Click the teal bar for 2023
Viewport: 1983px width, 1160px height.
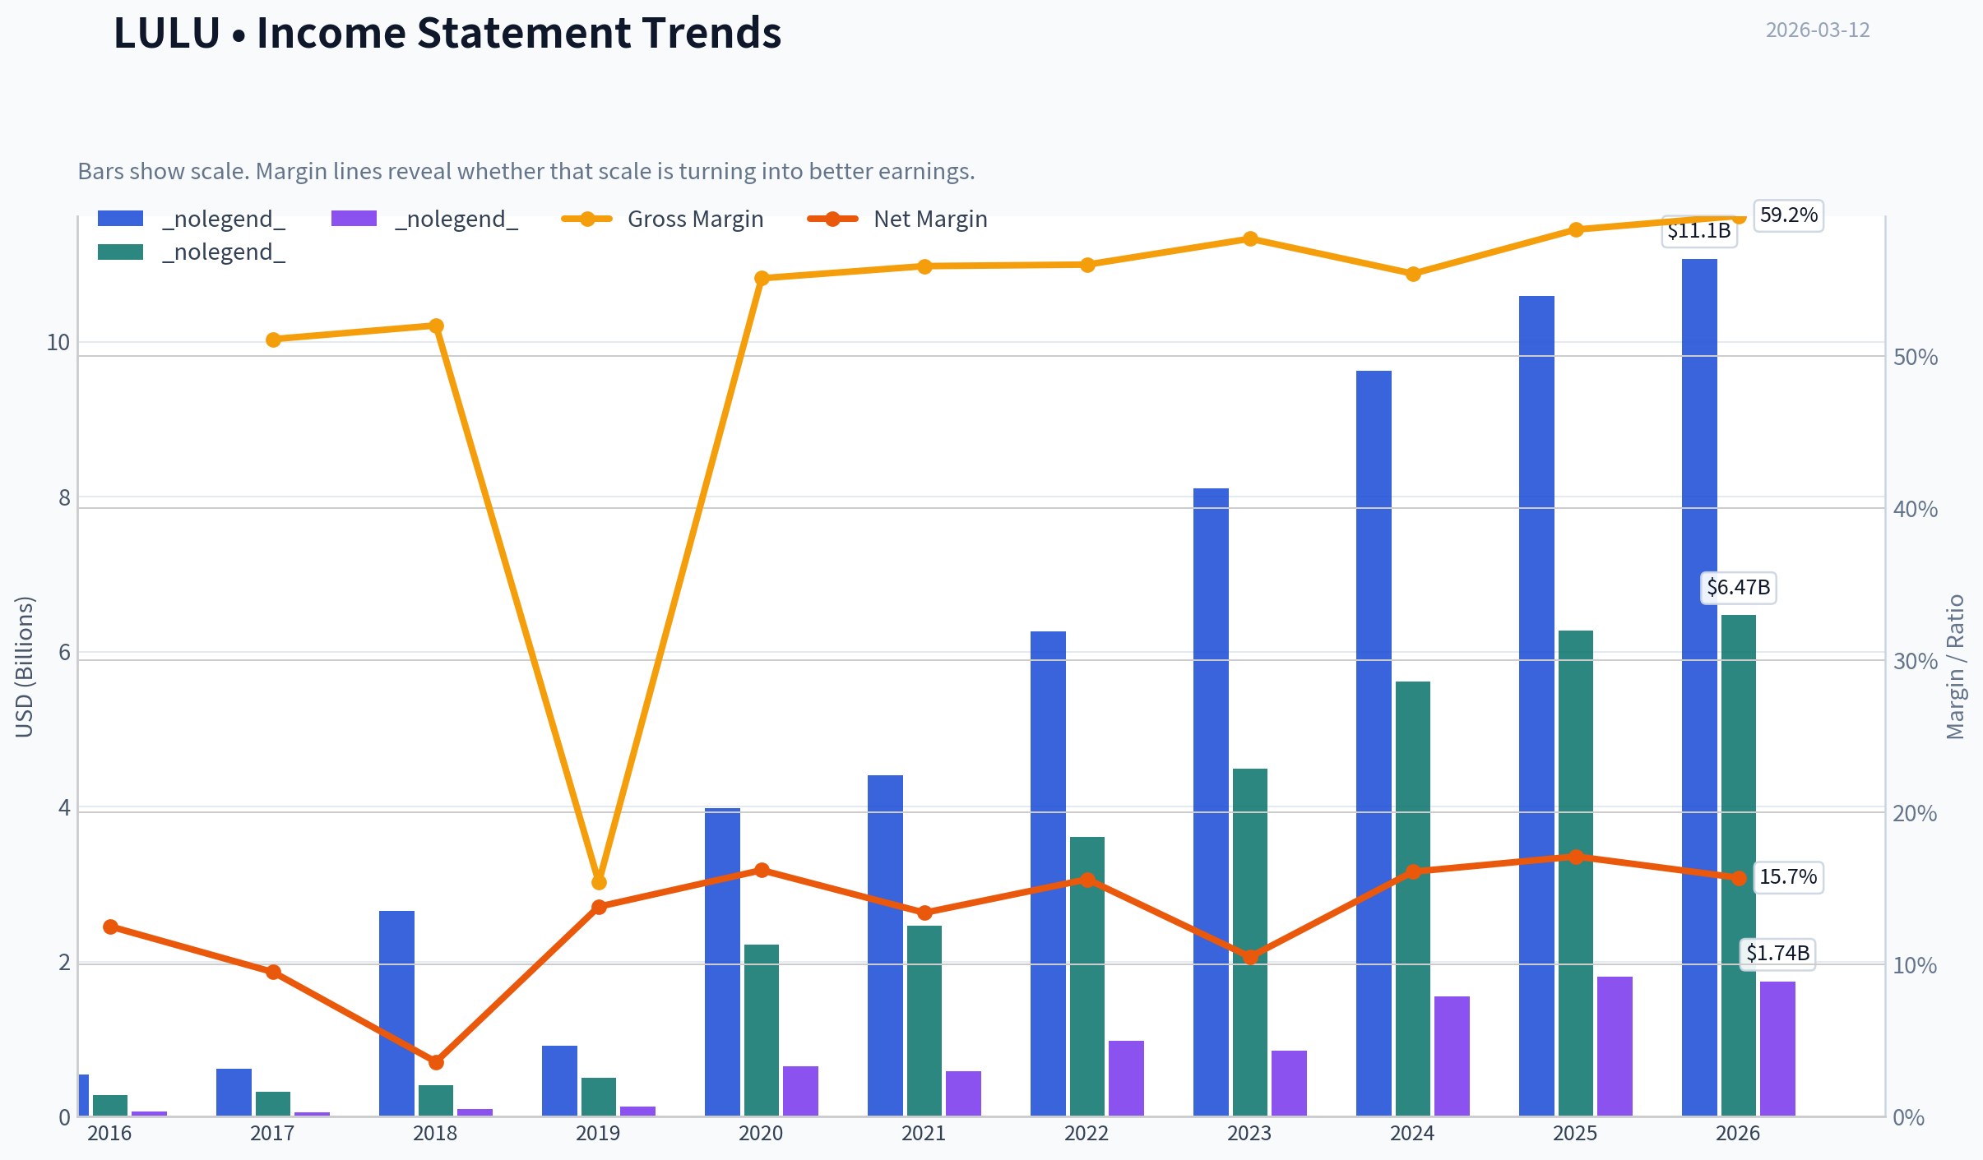pyautogui.click(x=1250, y=942)
